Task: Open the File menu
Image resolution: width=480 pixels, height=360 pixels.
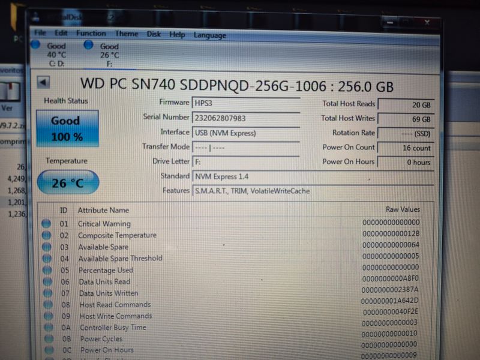Action: (x=40, y=32)
